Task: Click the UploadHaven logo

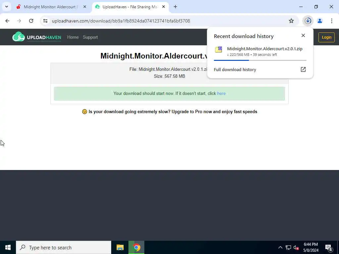Action: (37, 37)
